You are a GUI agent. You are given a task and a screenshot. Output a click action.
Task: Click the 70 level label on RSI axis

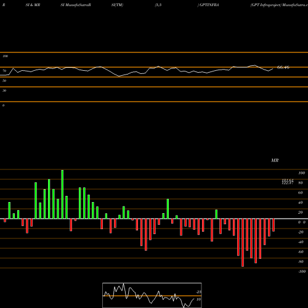(4, 71)
